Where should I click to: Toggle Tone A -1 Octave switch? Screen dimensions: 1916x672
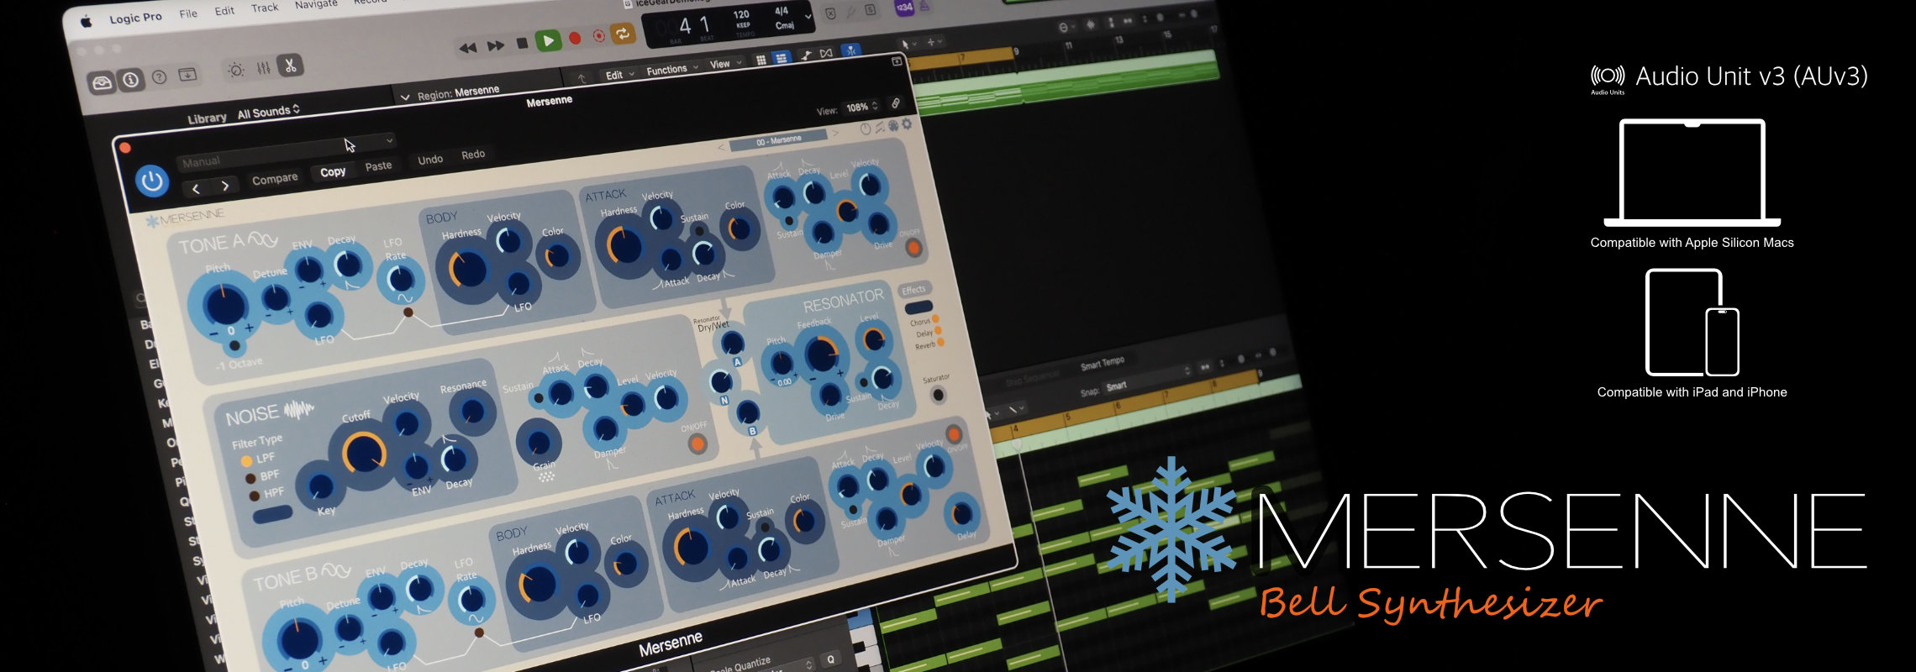234,346
